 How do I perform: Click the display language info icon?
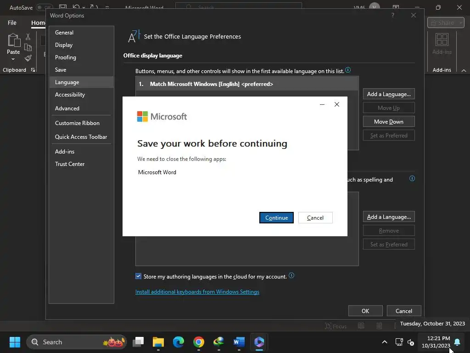coord(348,70)
